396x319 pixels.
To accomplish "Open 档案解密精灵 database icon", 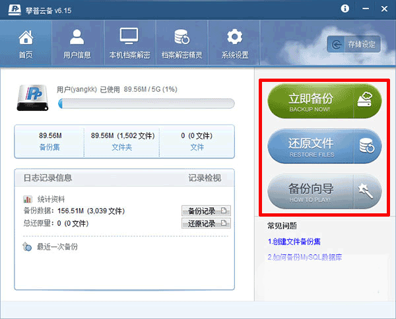I will pos(182,37).
